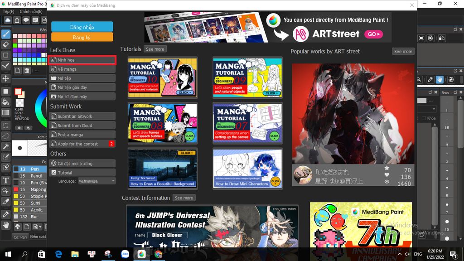464x261 pixels.
Task: Select the Text tool
Action: coord(6,180)
